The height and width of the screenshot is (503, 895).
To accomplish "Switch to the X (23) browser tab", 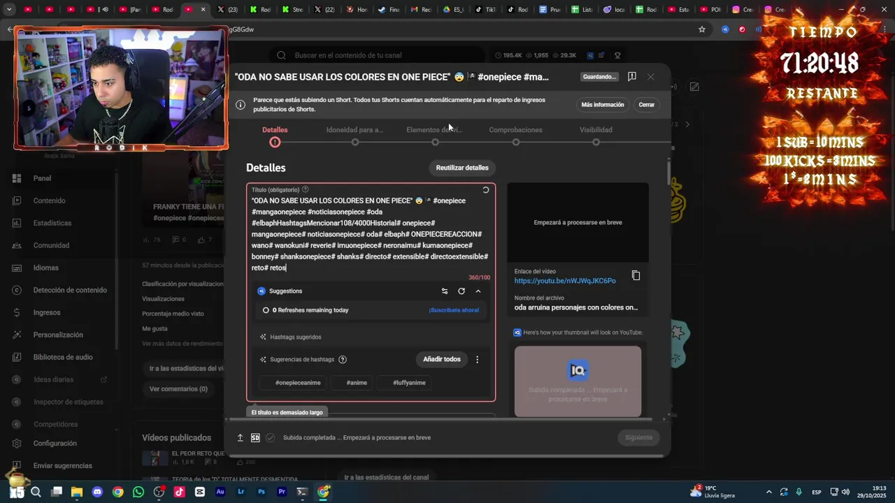I will click(x=228, y=10).
